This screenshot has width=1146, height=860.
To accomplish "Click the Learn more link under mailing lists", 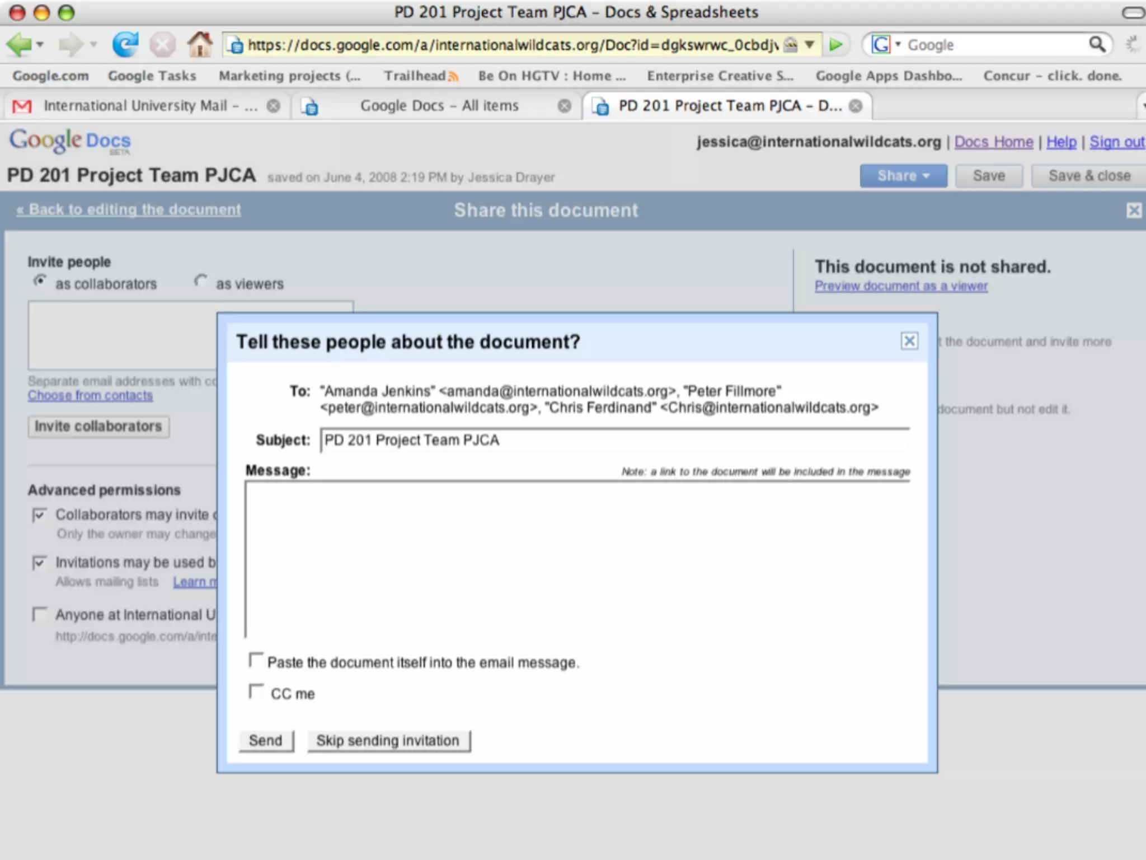I will click(x=195, y=582).
